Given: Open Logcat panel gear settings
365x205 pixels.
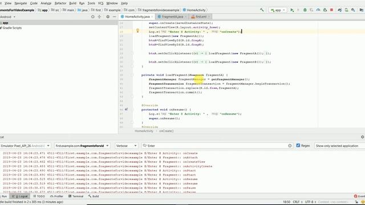Looking at the screenshot, I should pos(363,137).
